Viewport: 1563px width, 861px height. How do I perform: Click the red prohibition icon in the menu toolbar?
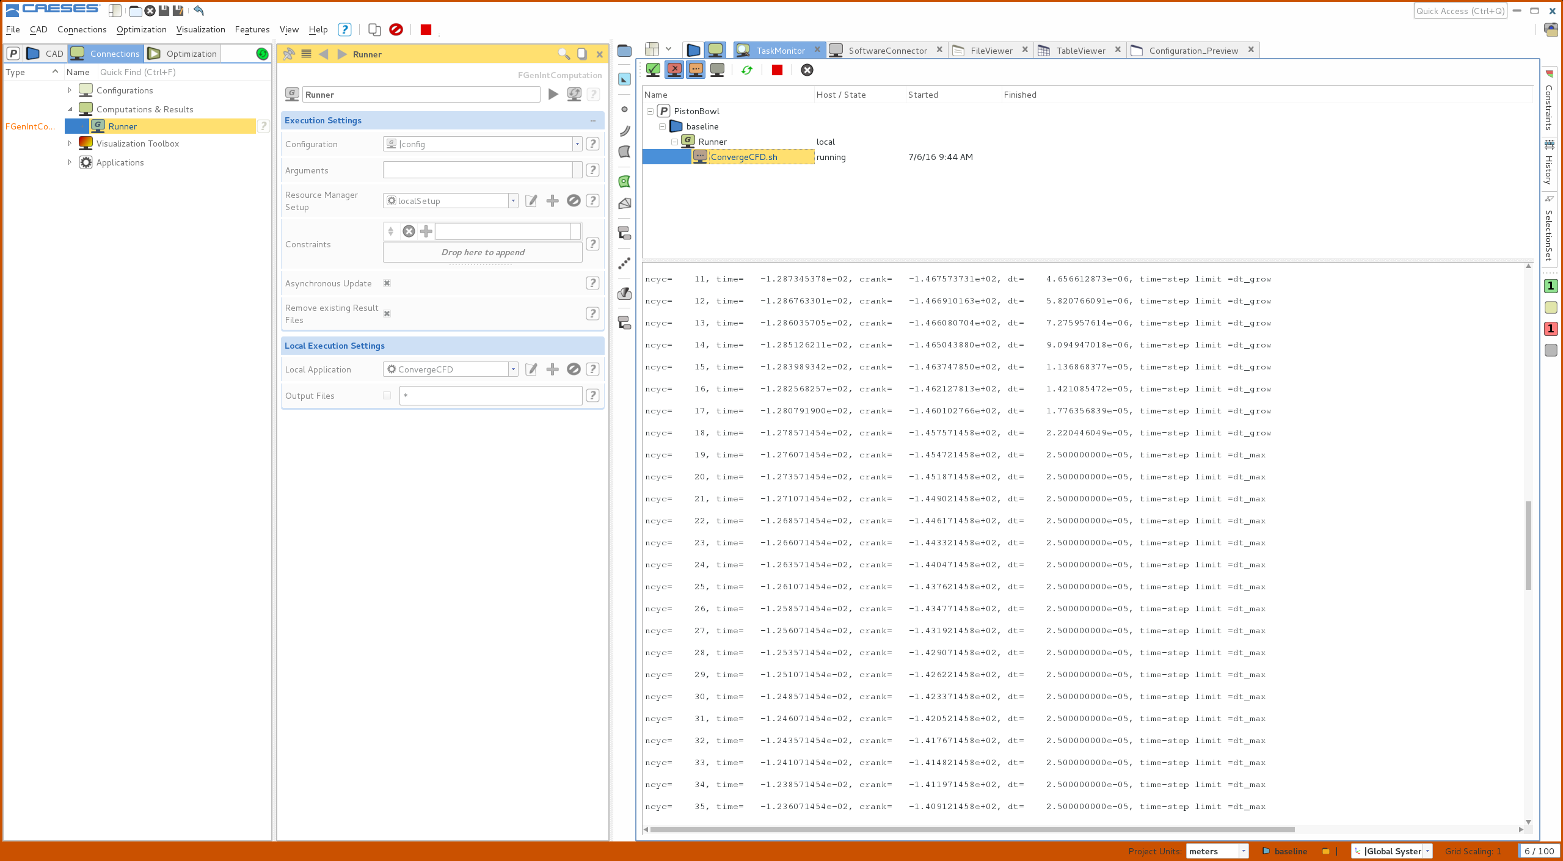pyautogui.click(x=396, y=29)
